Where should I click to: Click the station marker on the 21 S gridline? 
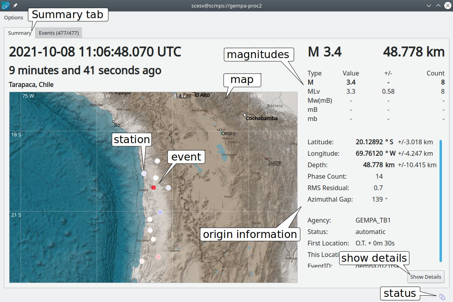coord(160,212)
